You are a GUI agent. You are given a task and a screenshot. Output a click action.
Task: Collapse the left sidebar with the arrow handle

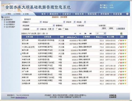21,54
